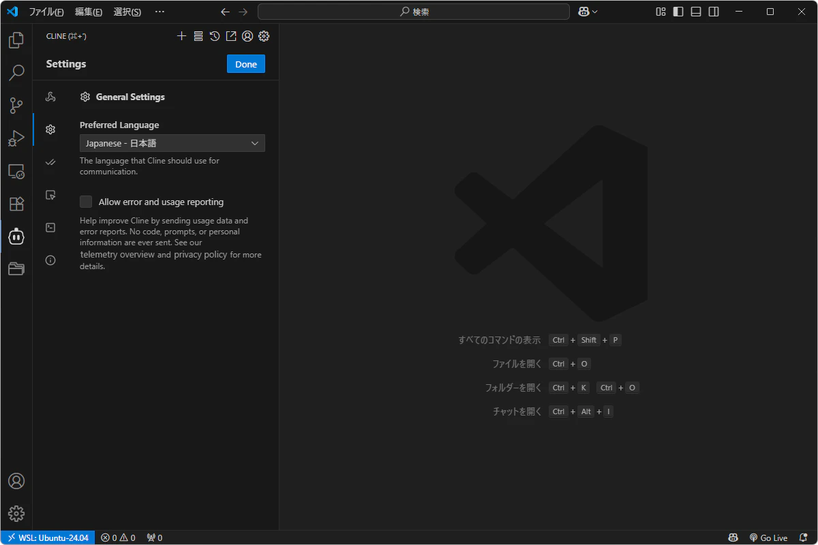Open Terminal Settings tab icon
818x545 pixels.
click(50, 228)
